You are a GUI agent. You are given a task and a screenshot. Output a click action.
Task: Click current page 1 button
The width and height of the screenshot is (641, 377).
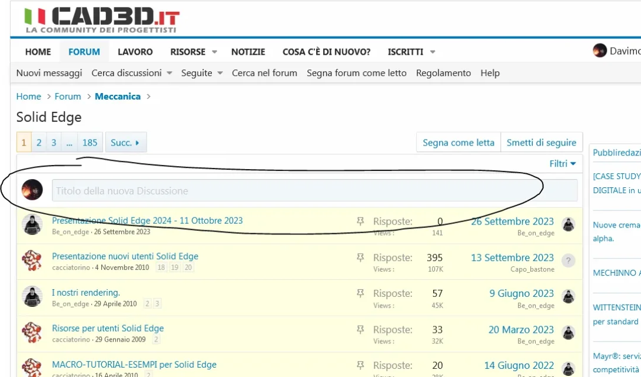coord(24,143)
